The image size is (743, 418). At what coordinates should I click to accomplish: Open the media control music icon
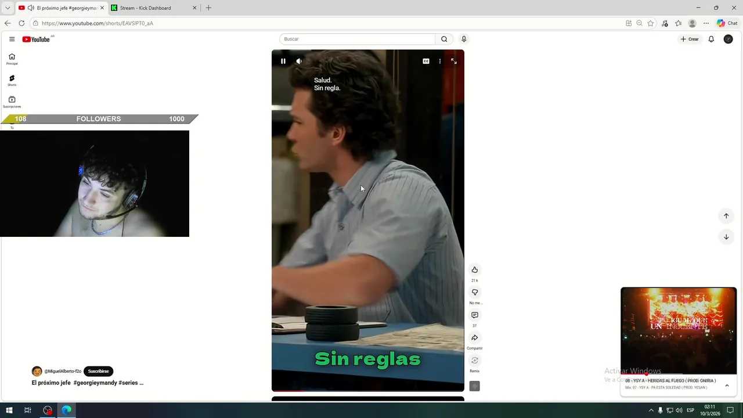pyautogui.click(x=665, y=23)
